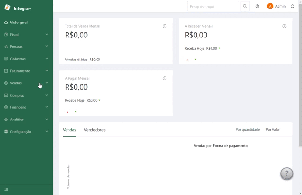Expand the Financeiro sidebar section

click(26, 107)
